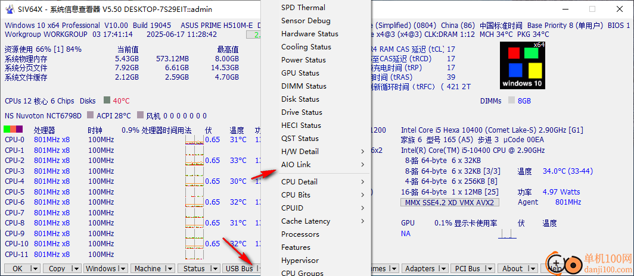Maximize the SIV64X window
The height and width of the screenshot is (276, 634).
pyautogui.click(x=592, y=9)
